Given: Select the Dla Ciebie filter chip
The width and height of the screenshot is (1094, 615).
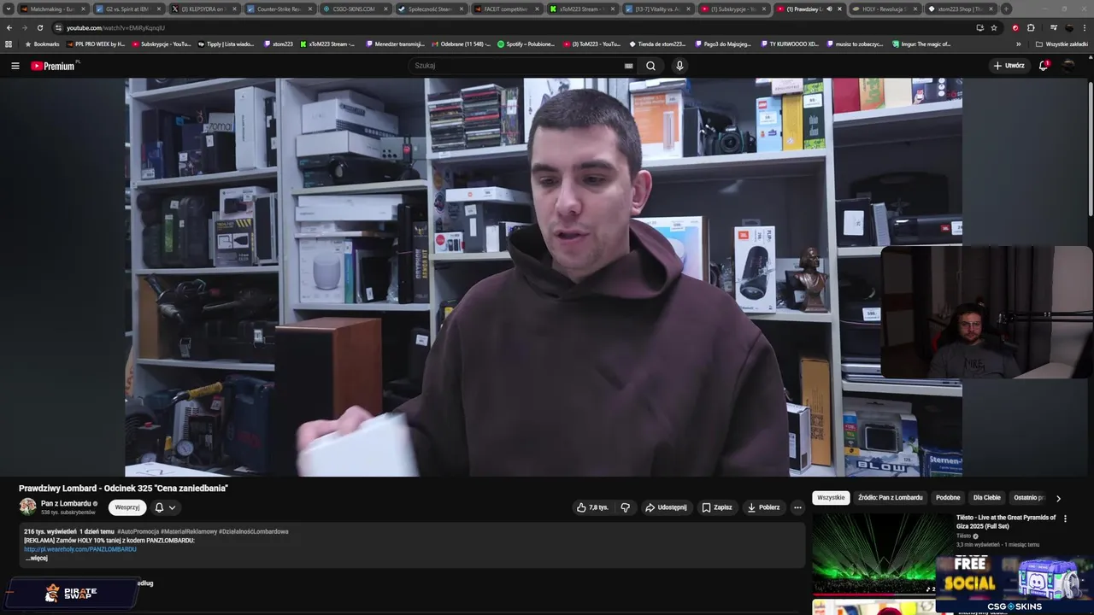Looking at the screenshot, I should tap(987, 498).
